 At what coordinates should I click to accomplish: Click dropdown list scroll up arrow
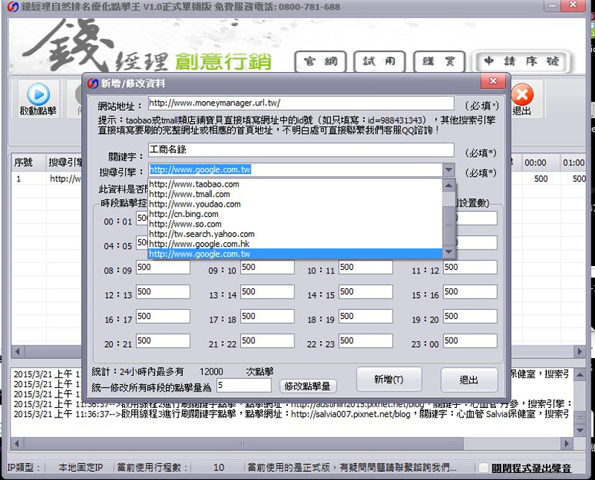[448, 186]
